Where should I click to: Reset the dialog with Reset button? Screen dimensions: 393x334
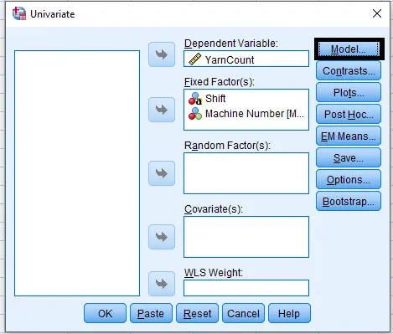[197, 313]
